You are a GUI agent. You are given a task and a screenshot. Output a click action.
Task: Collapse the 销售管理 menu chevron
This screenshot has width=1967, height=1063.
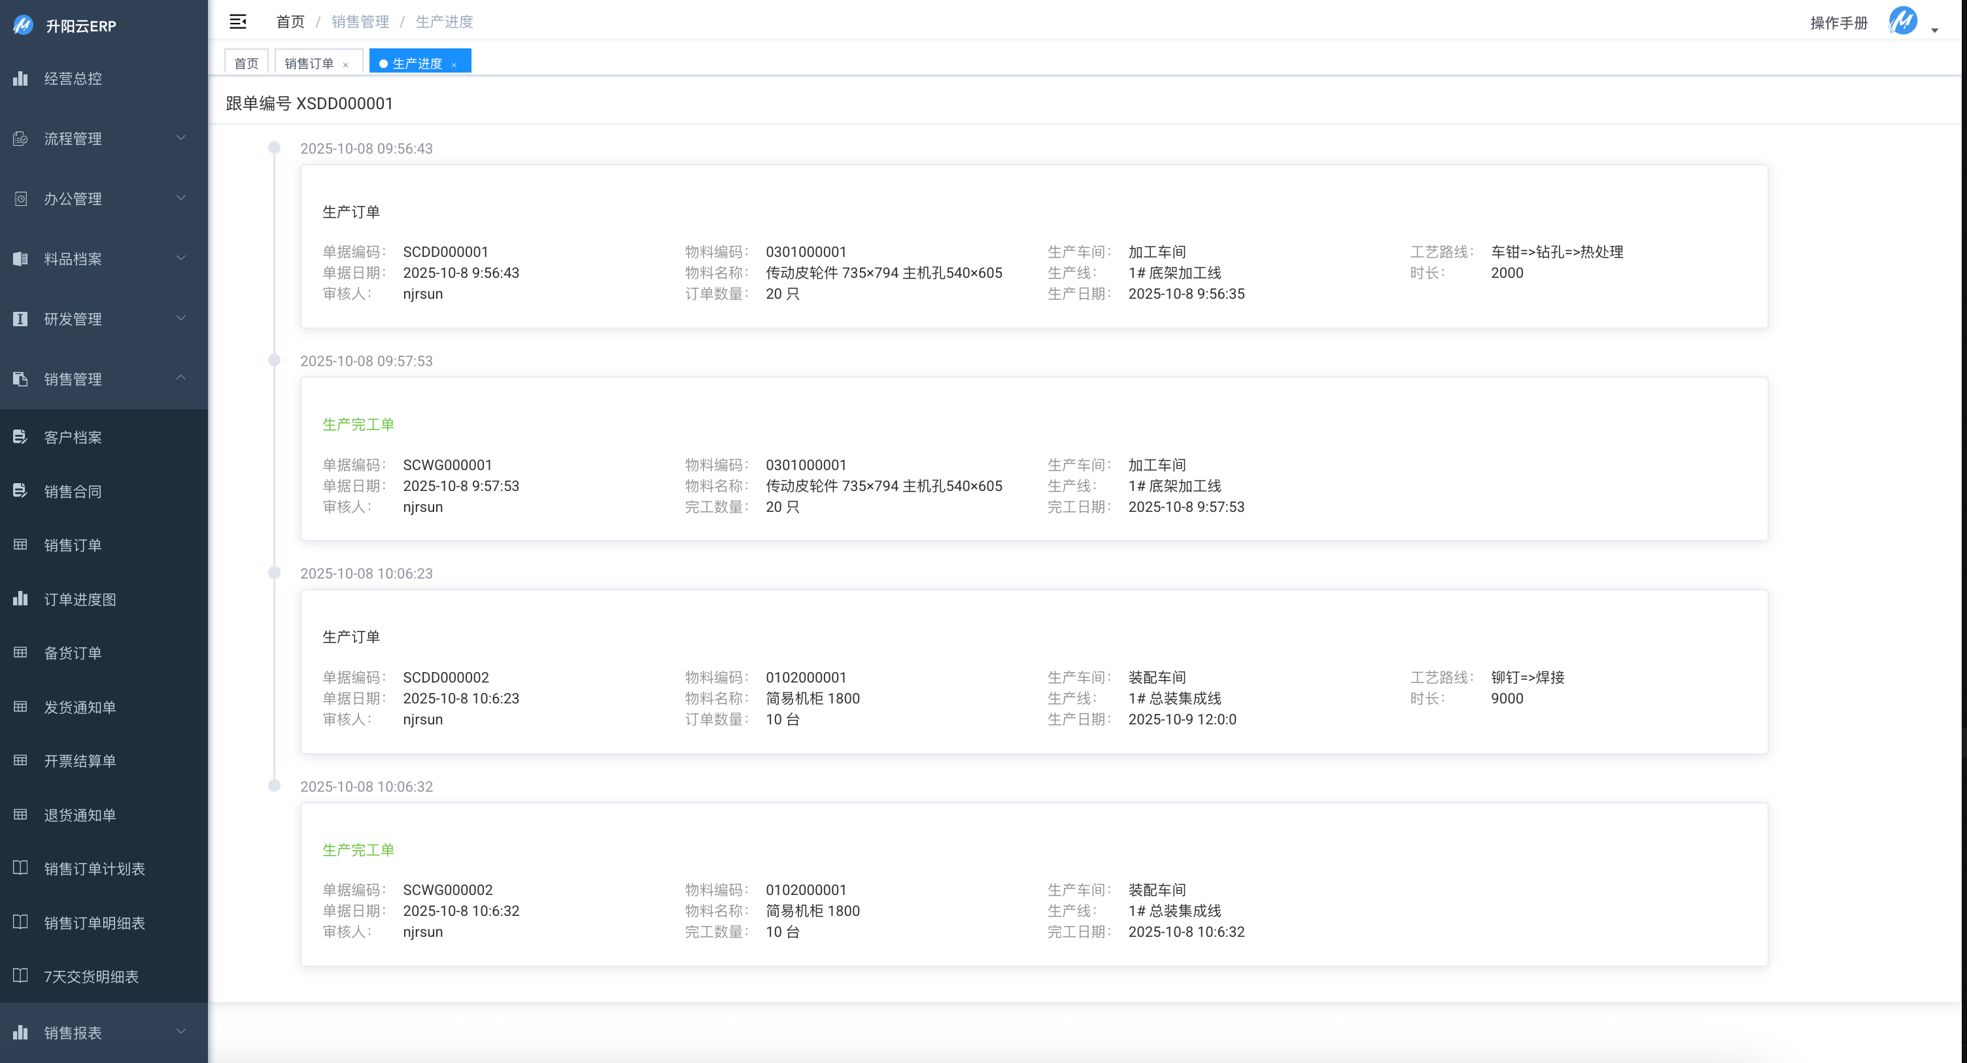[x=181, y=378]
